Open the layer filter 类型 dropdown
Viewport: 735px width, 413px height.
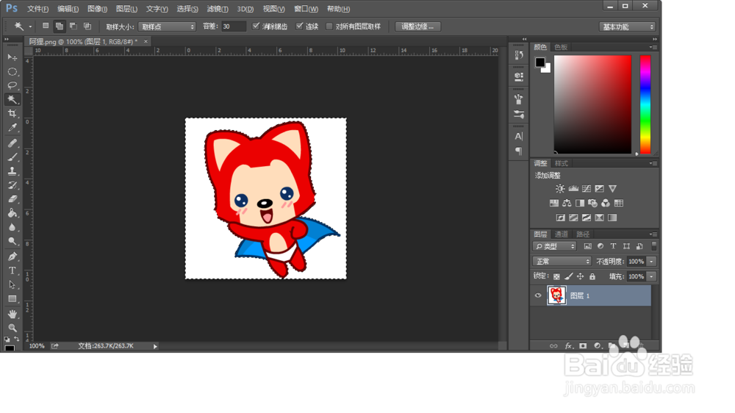(554, 246)
